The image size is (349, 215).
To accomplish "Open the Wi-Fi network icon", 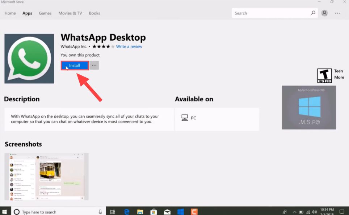I will [x=308, y=212].
